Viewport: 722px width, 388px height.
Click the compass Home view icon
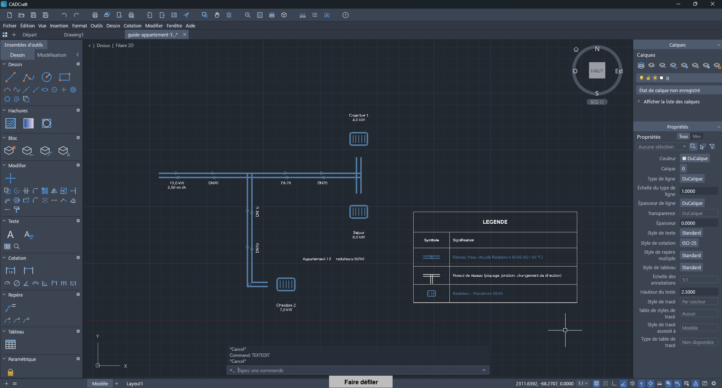(x=576, y=49)
